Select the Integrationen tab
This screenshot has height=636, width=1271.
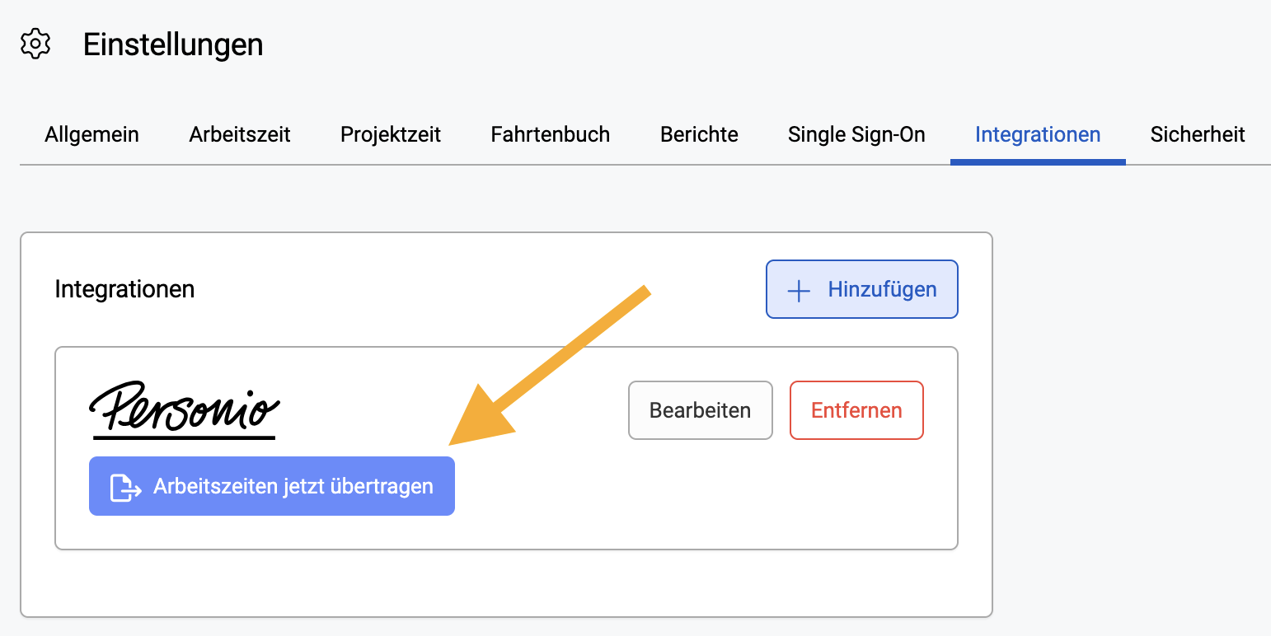click(1038, 134)
